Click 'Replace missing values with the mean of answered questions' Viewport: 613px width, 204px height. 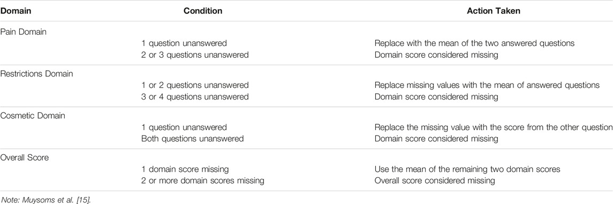pos(487,85)
